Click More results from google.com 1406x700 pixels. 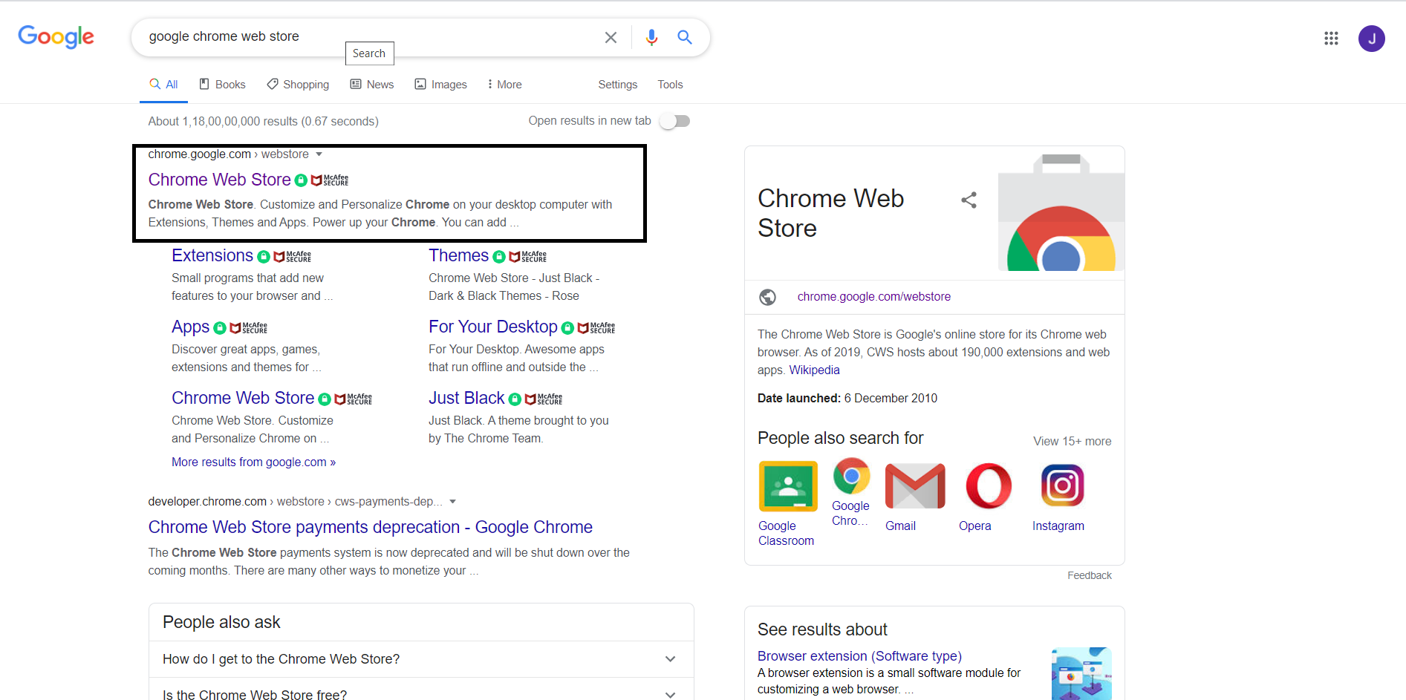click(x=253, y=462)
